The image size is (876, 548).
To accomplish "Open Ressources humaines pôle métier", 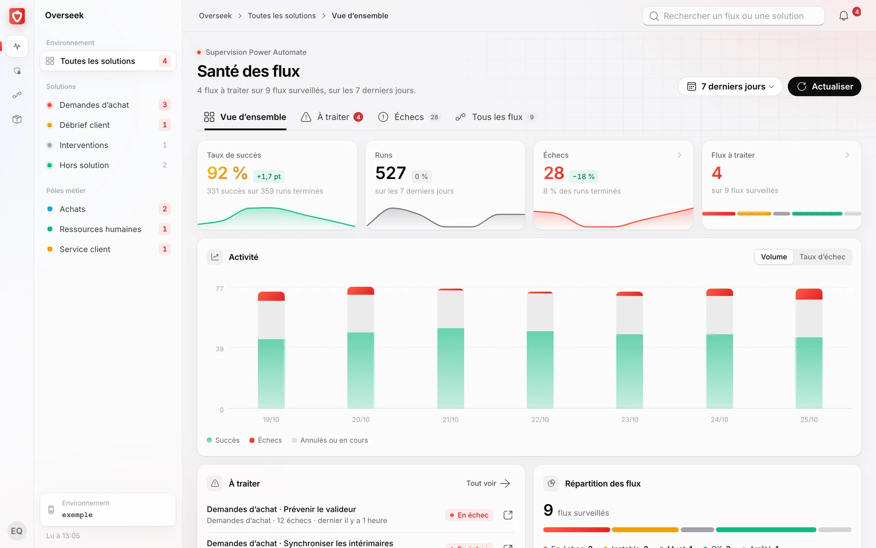I will 108,229.
